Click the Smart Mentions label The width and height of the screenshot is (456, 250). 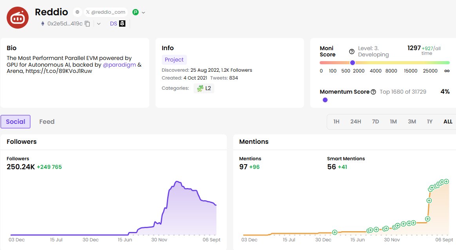[346, 159]
